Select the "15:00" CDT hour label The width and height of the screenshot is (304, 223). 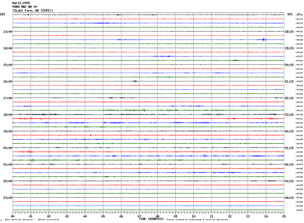8,65
